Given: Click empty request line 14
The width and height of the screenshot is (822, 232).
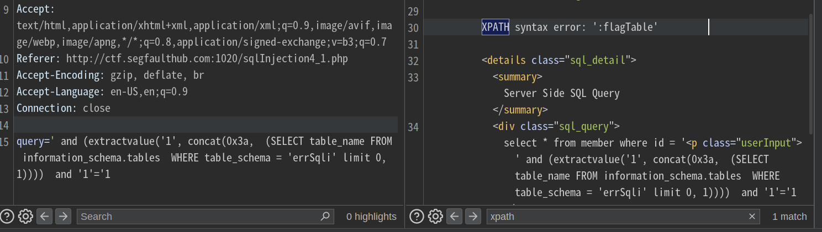Looking at the screenshot, I should [207, 125].
